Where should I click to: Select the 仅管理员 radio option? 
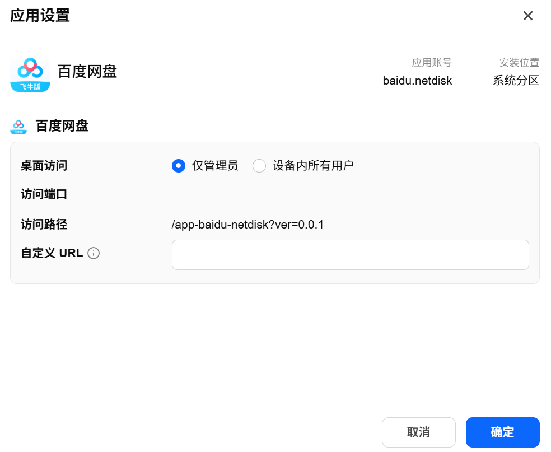pos(179,166)
